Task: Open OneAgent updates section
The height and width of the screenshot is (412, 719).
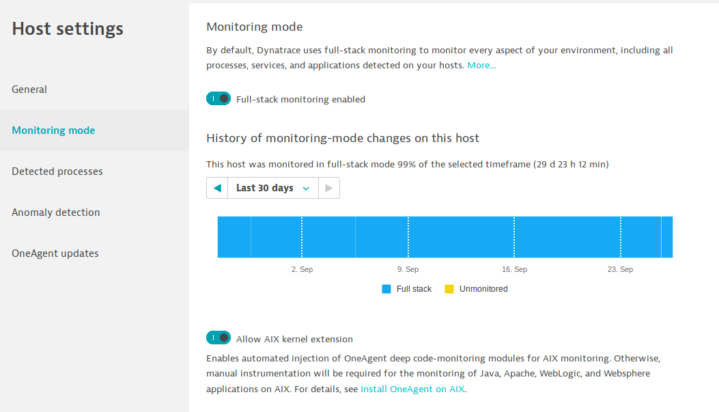Action: [x=55, y=253]
